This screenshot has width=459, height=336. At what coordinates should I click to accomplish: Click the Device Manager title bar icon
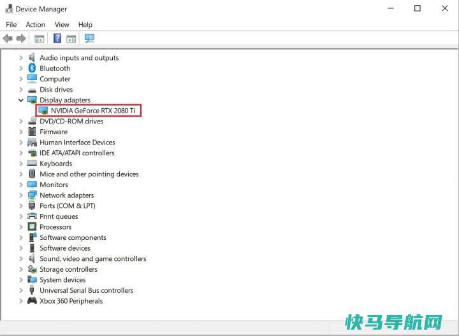[x=9, y=8]
